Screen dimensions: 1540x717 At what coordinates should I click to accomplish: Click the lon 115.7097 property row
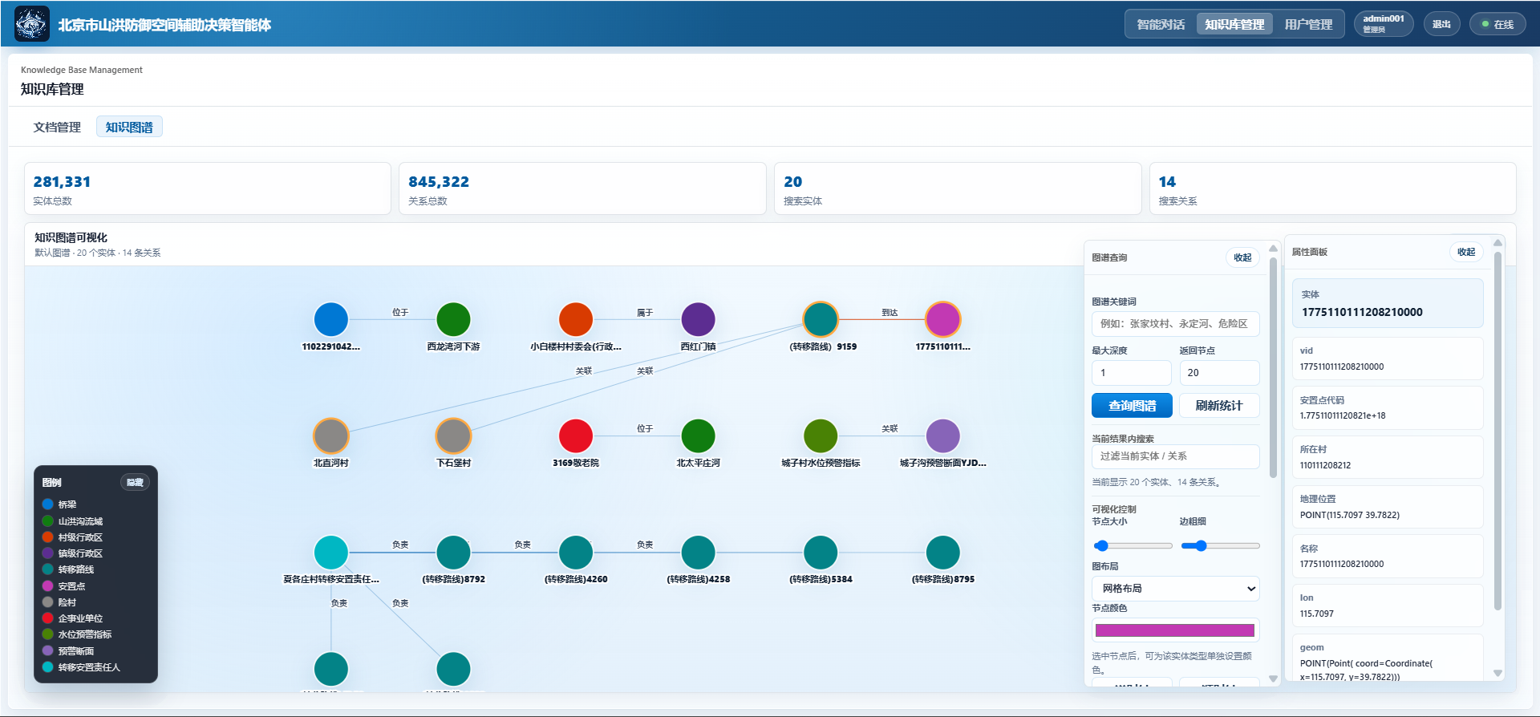[x=1388, y=606]
